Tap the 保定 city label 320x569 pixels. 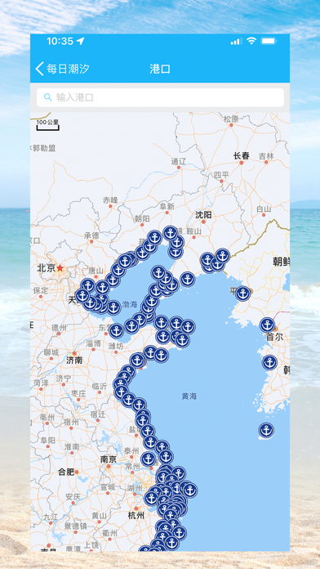click(40, 290)
